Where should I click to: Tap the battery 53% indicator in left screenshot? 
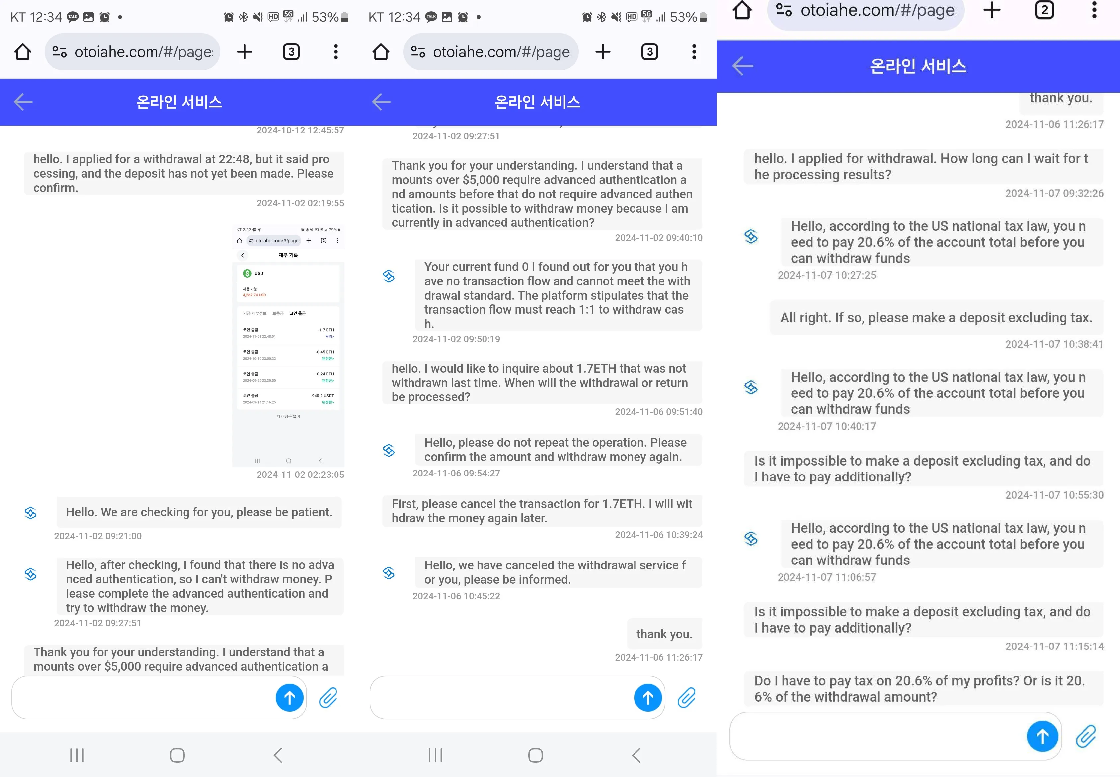[x=330, y=17]
